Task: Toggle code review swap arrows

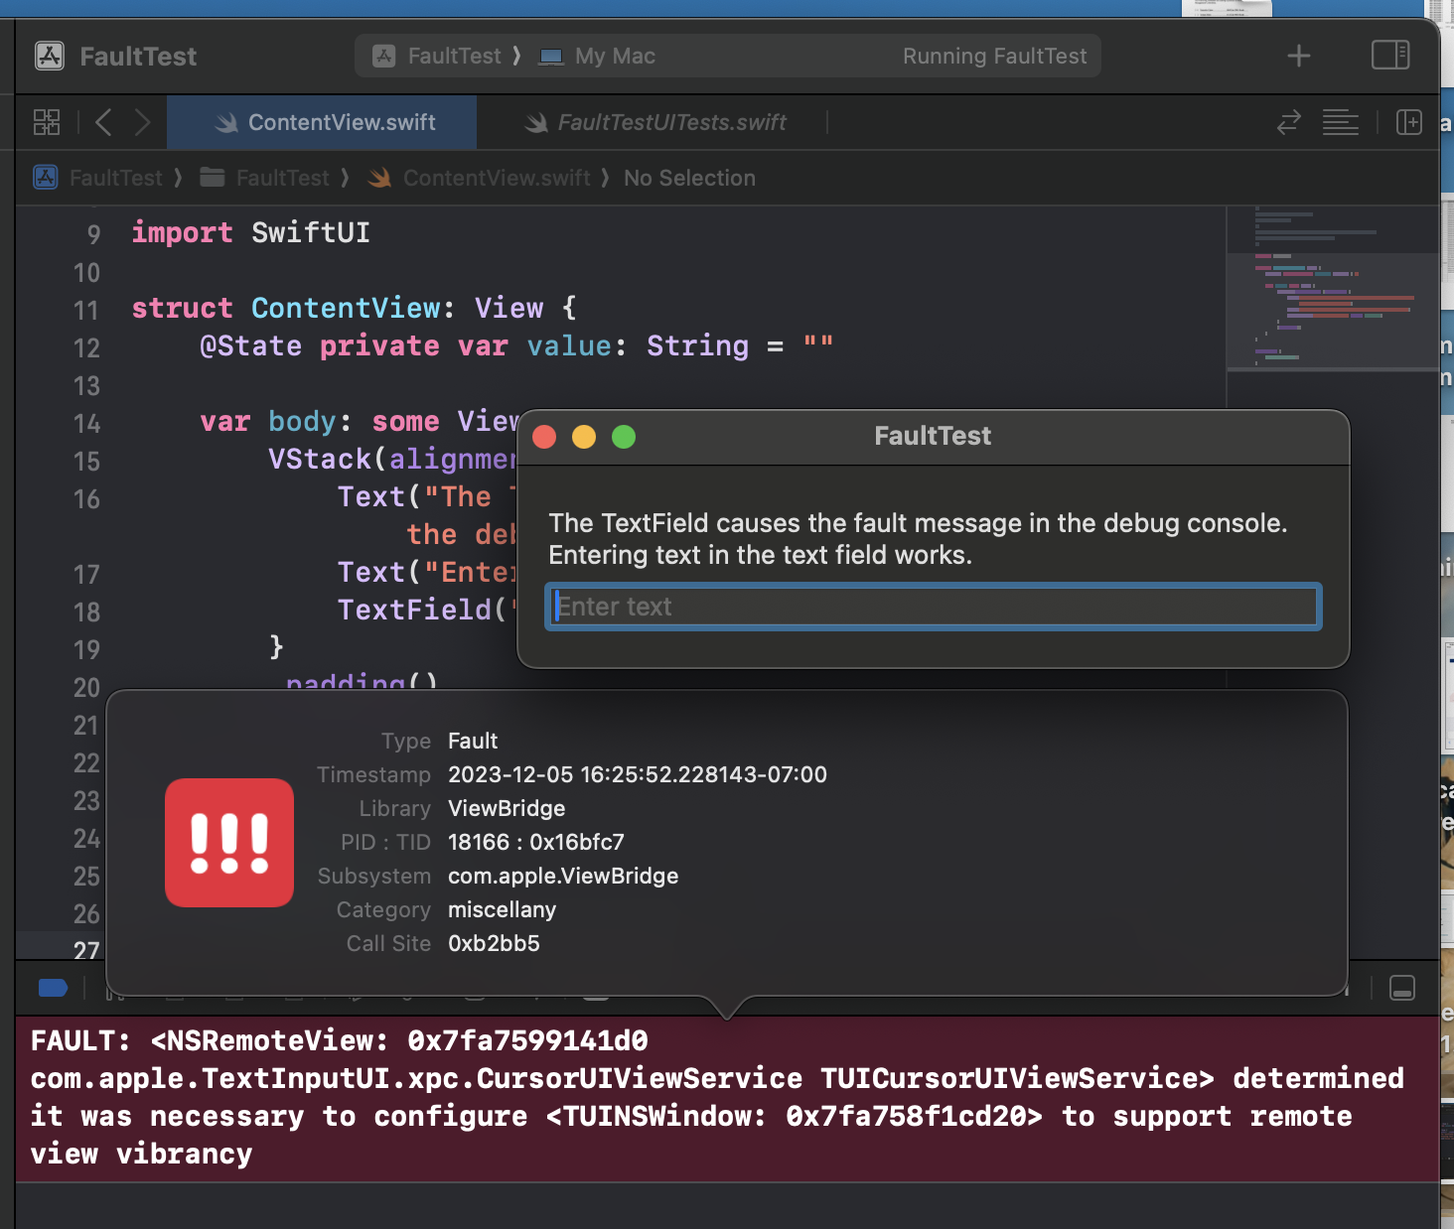Action: click(x=1288, y=122)
